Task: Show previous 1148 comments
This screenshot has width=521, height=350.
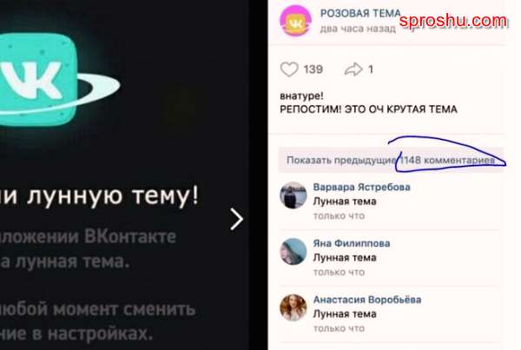Action: (x=391, y=160)
